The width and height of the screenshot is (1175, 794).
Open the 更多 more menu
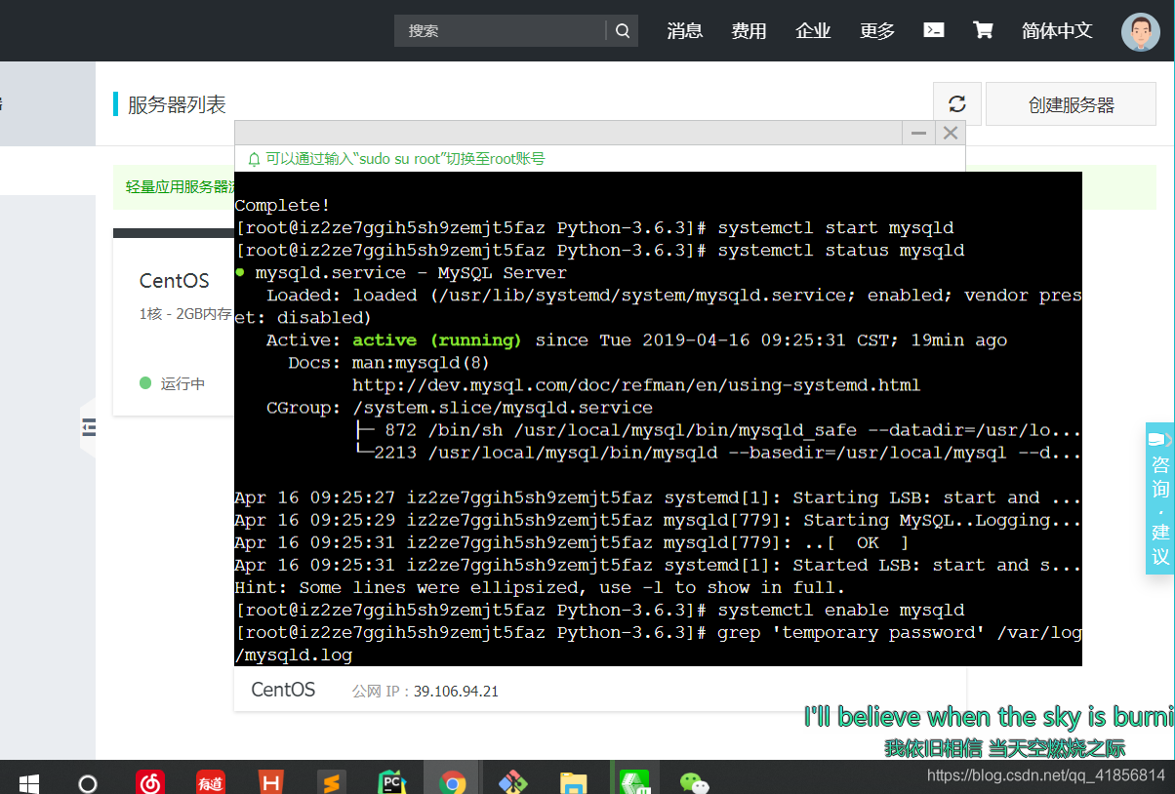[x=877, y=31]
